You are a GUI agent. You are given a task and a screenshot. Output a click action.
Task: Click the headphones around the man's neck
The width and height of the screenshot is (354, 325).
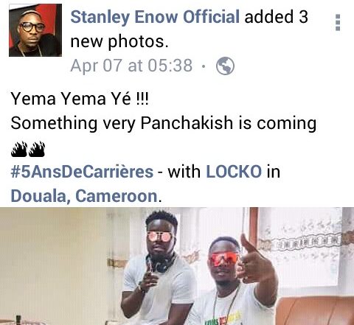point(161,263)
